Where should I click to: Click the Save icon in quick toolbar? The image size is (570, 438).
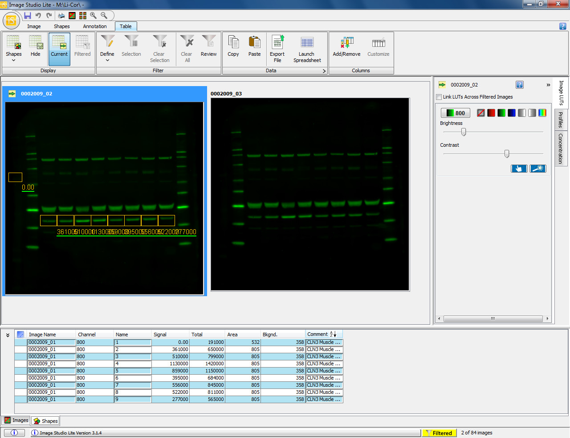[x=28, y=16]
